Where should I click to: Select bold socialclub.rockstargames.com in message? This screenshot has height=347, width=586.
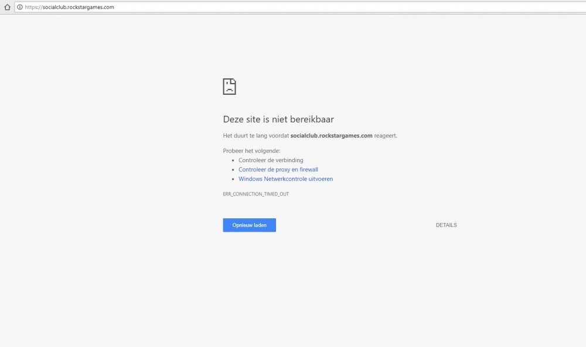pos(332,135)
